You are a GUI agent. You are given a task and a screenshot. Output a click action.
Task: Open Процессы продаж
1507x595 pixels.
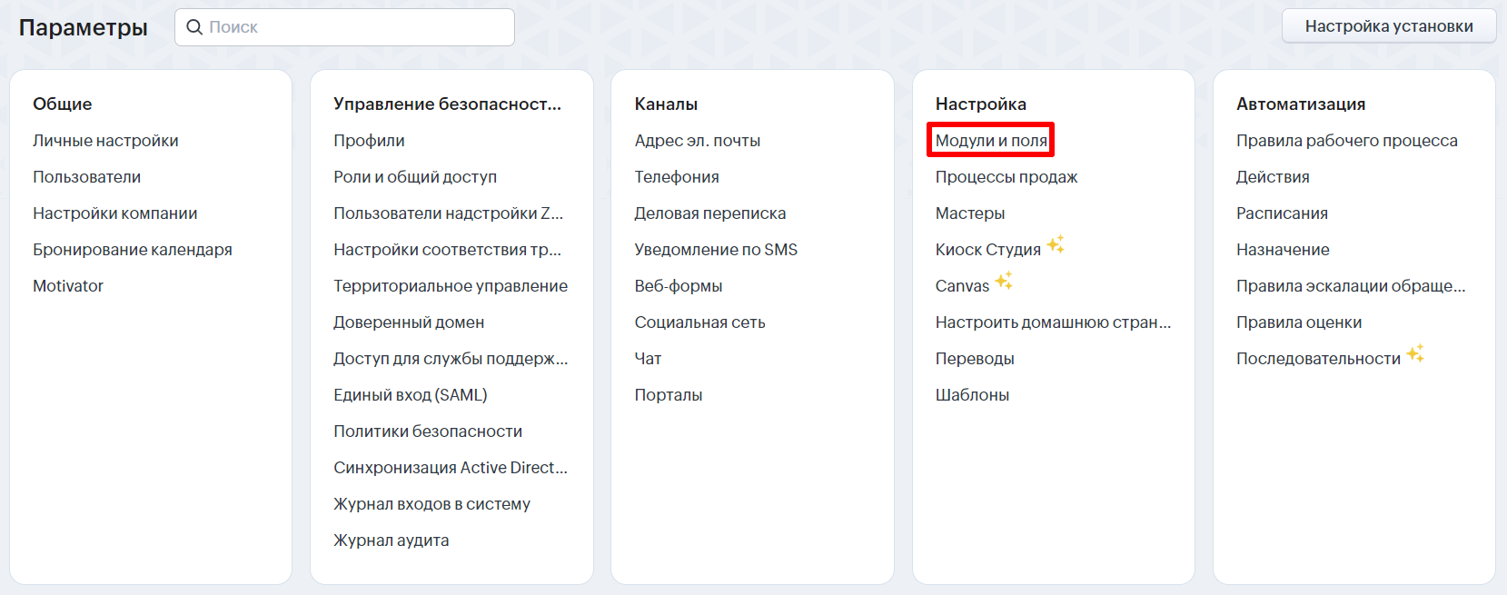1006,177
